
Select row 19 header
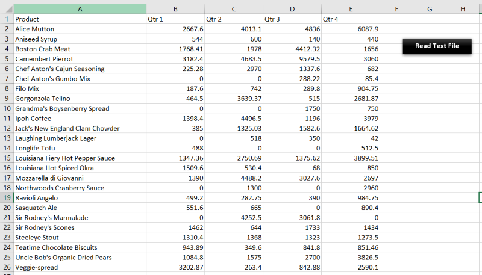tap(7, 197)
